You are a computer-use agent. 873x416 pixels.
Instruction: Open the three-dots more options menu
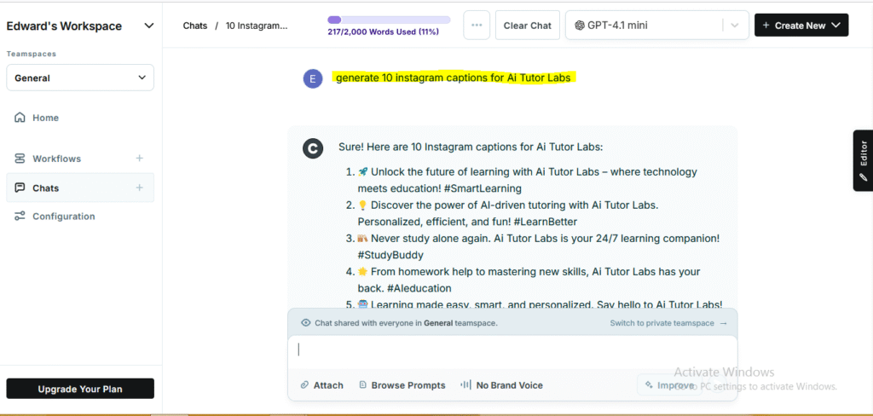coord(477,25)
